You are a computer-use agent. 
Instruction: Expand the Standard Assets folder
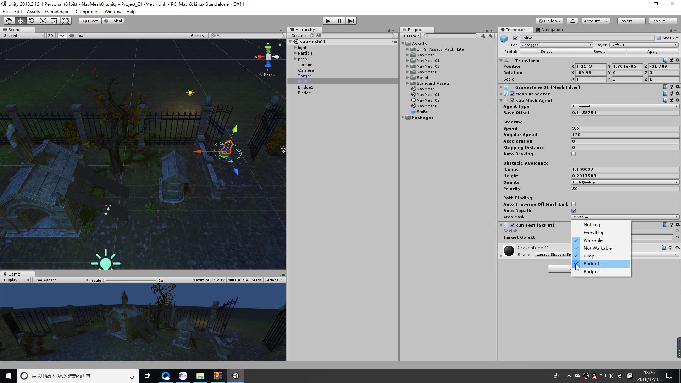[x=407, y=83]
